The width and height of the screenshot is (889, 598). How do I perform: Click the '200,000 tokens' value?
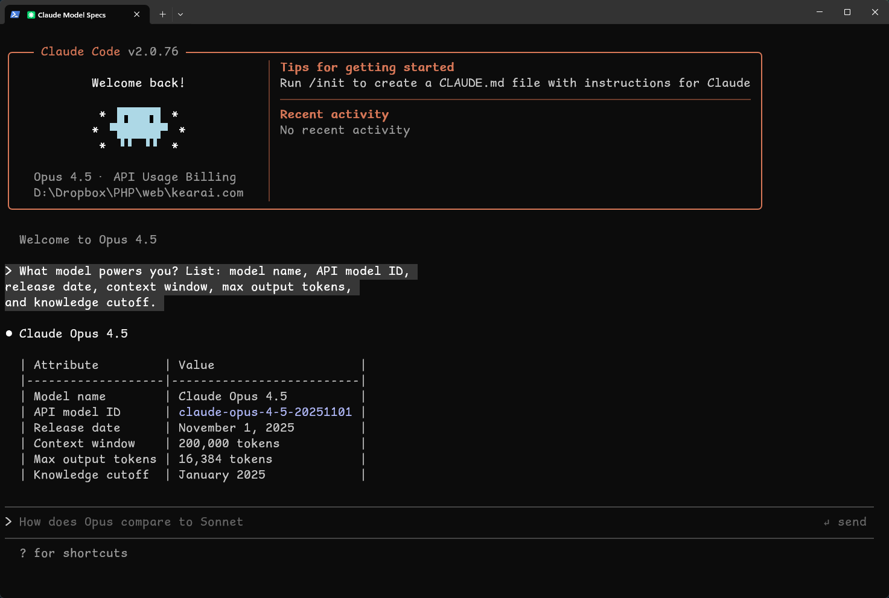tap(229, 444)
